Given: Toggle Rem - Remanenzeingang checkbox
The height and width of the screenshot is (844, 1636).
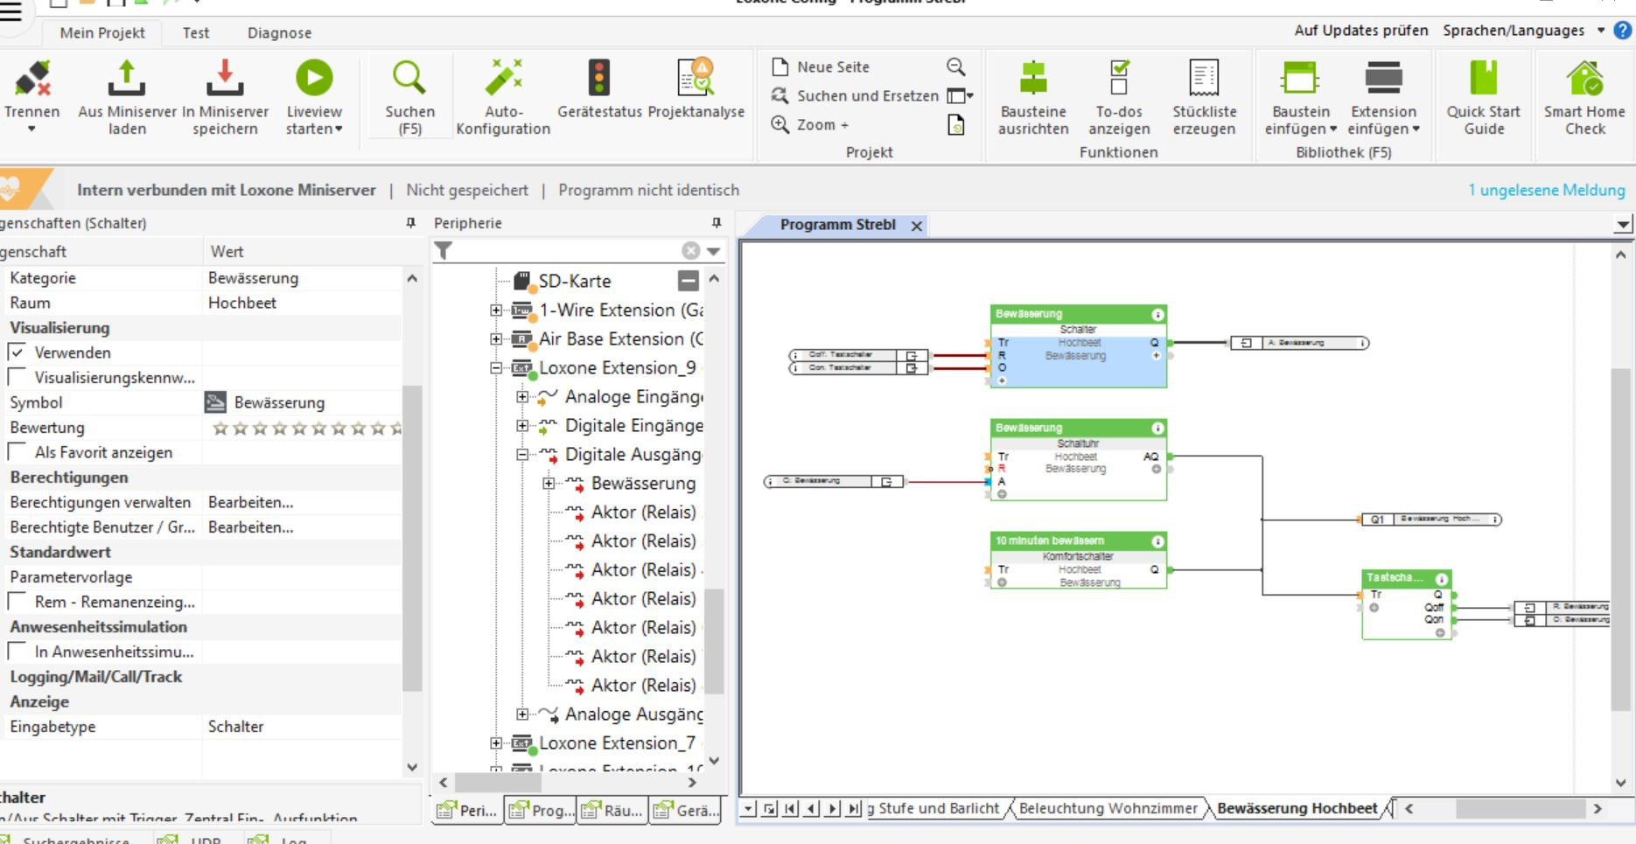Looking at the screenshot, I should [17, 602].
